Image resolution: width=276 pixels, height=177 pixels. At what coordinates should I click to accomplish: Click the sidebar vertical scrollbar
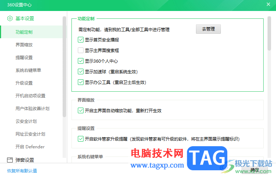point(64,67)
